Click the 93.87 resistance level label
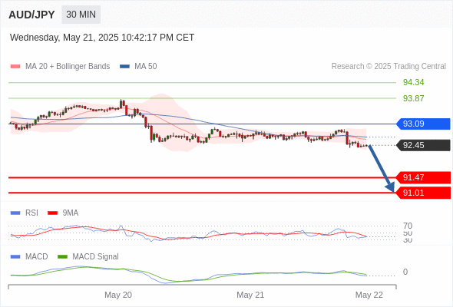The width and height of the screenshot is (453, 307). point(413,98)
